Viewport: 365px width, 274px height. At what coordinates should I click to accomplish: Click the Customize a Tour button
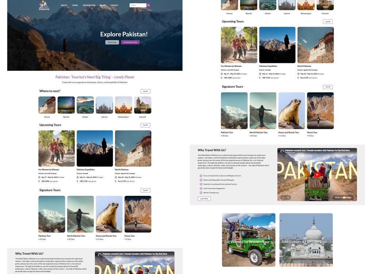point(130,42)
